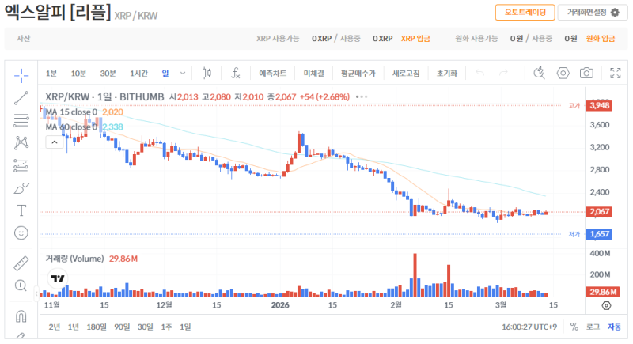Set chart range to 2년

tap(54, 327)
